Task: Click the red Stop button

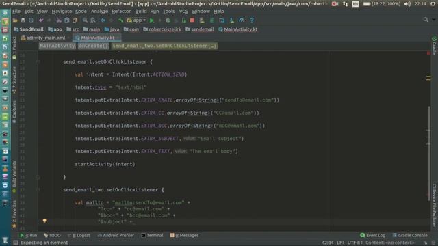Action: click(192, 20)
